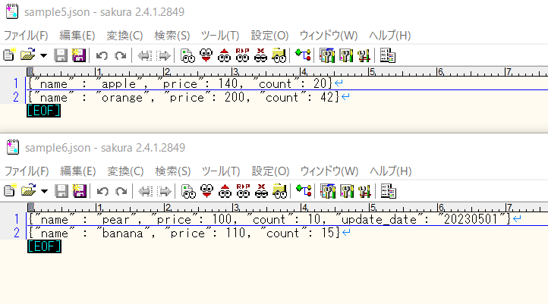Open Replace icon in sample6.json window

[x=243, y=191]
